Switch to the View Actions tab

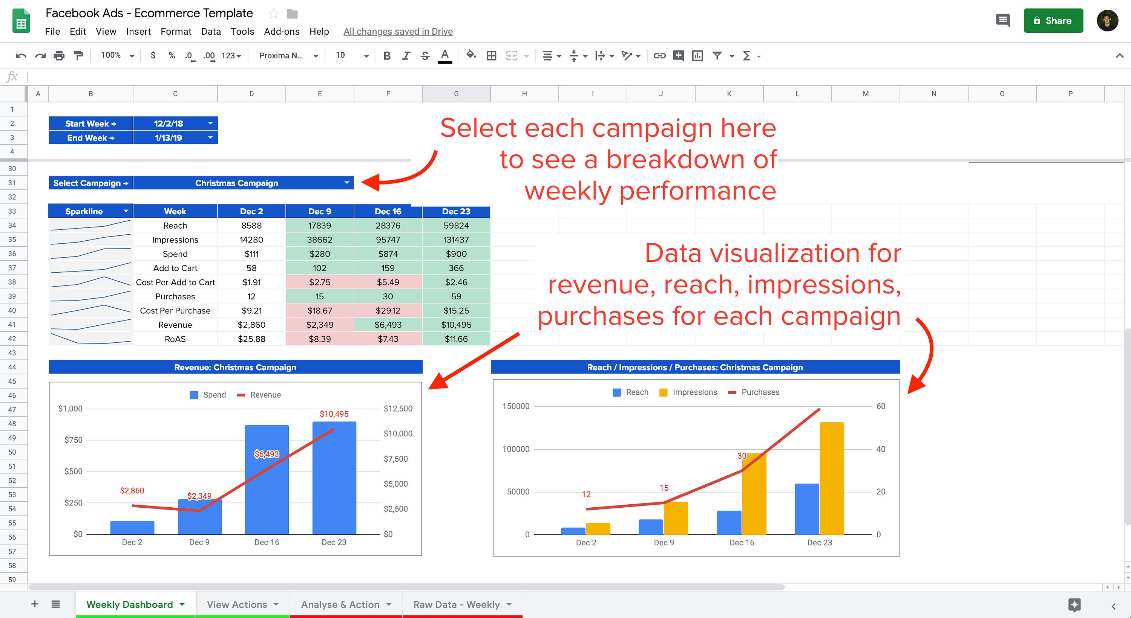click(242, 604)
